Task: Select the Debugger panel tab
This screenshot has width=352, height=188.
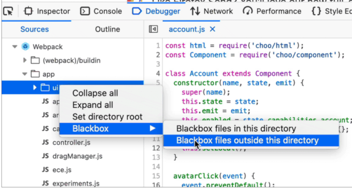Action: click(x=156, y=11)
